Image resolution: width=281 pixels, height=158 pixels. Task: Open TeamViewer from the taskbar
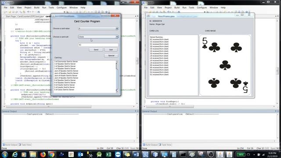coord(118,154)
